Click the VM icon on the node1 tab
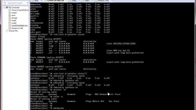Image resolution: width=196 pixels, height=110 pixels. 83,1
